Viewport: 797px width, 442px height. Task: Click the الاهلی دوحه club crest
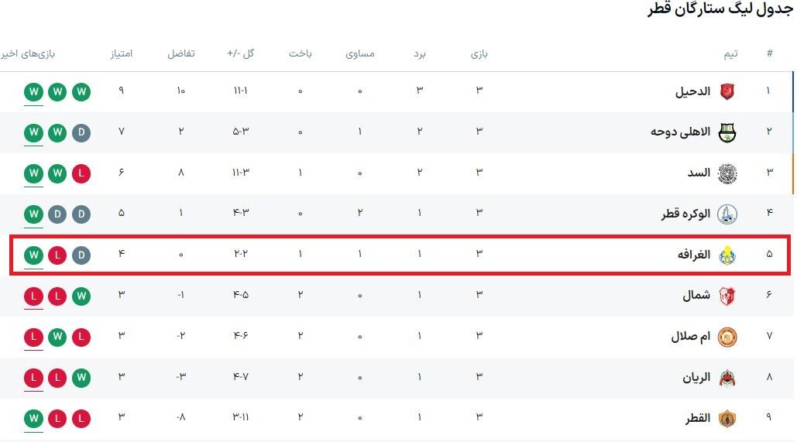727,132
